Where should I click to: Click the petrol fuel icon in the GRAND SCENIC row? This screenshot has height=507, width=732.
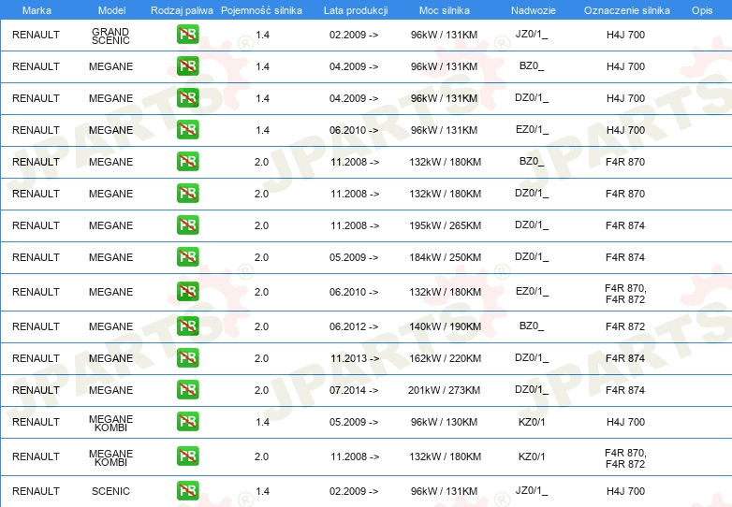[187, 34]
